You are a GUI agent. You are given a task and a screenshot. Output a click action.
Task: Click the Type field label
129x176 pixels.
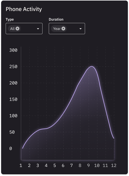(x=10, y=19)
